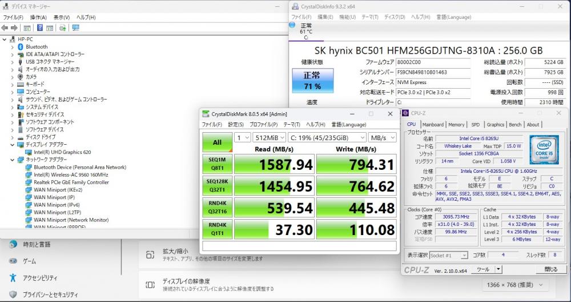This screenshot has width=571, height=302.
Task: Open the ツール dropdown arrow in CPU-Z
Action: coord(498,269)
